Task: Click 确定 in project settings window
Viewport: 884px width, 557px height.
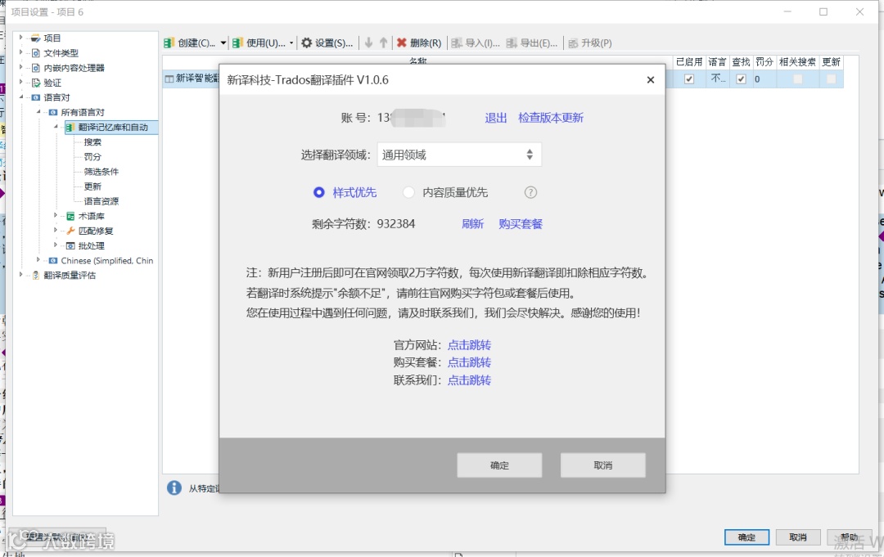Action: tap(746, 537)
